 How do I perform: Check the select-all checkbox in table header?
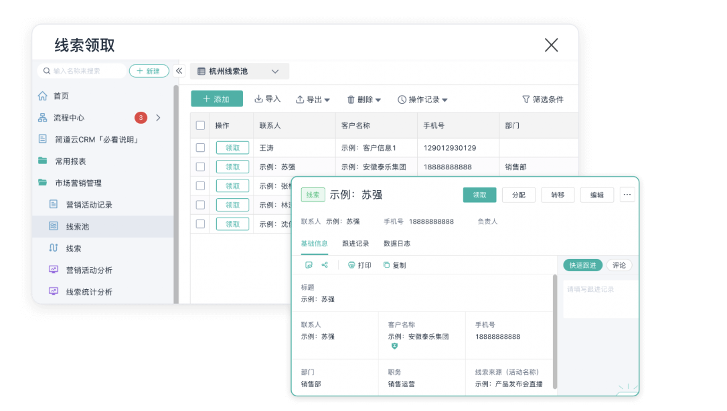coord(200,125)
